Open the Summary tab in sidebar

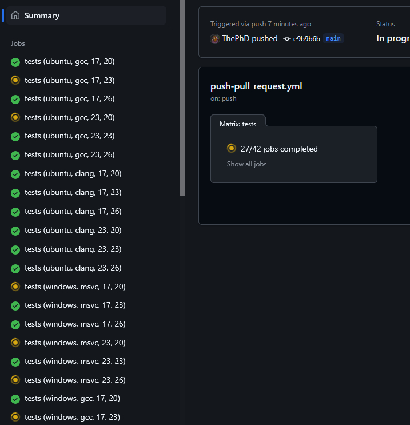pyautogui.click(x=42, y=15)
